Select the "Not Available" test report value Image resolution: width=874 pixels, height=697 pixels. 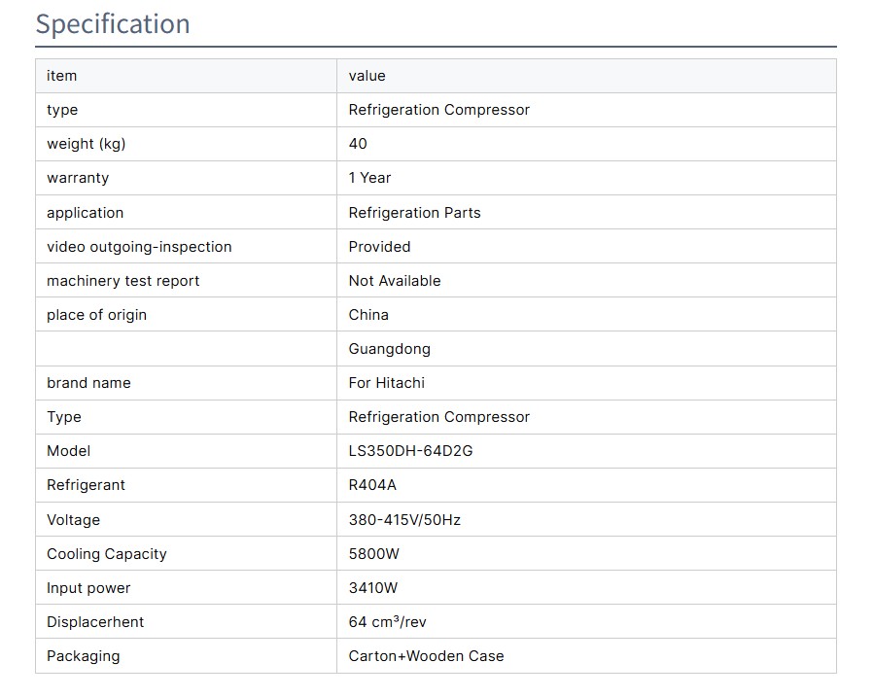tap(395, 281)
